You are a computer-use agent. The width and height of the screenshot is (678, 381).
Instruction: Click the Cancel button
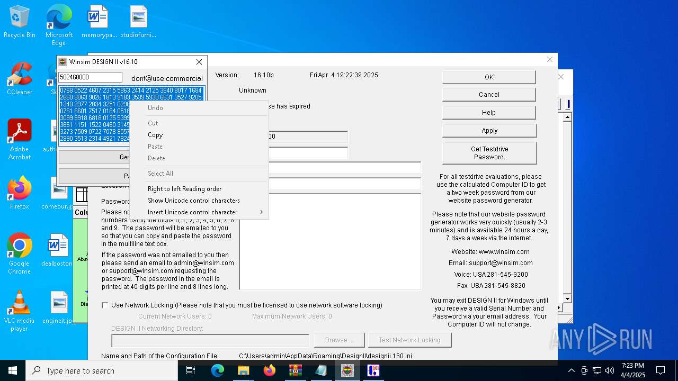tap(489, 95)
